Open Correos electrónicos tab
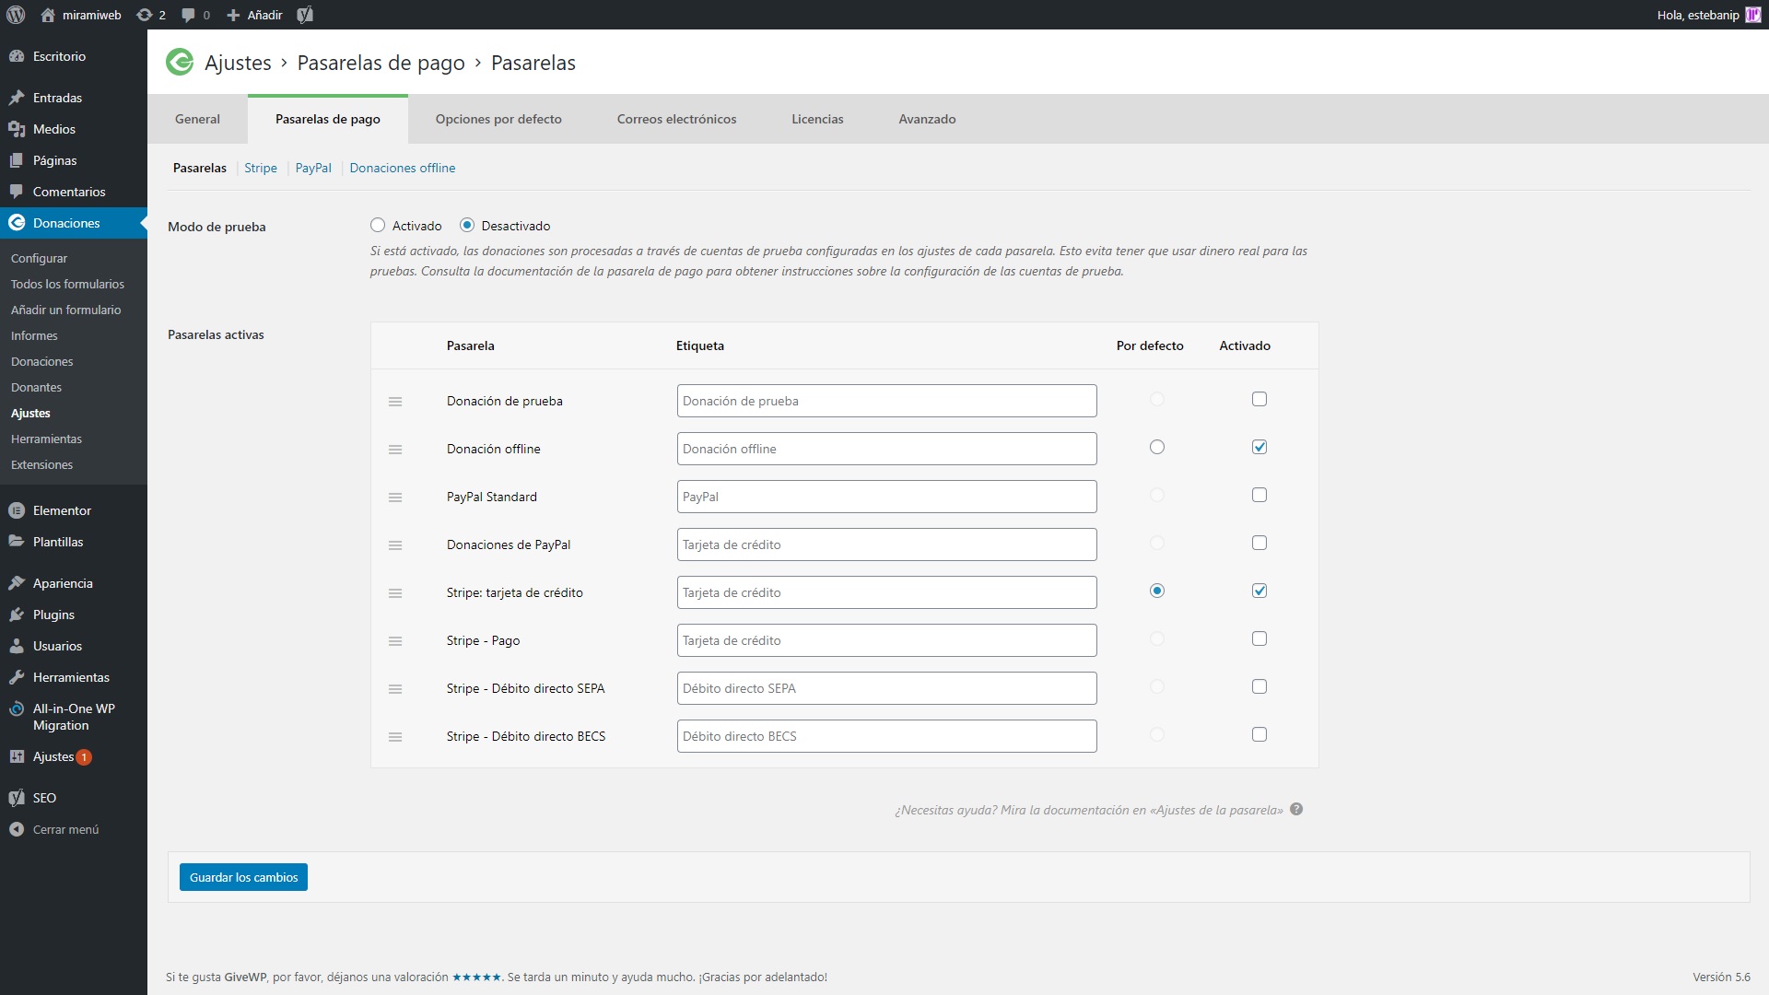This screenshot has height=995, width=1769. [x=676, y=119]
